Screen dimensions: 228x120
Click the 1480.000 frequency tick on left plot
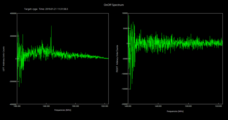[x=46, y=106]
